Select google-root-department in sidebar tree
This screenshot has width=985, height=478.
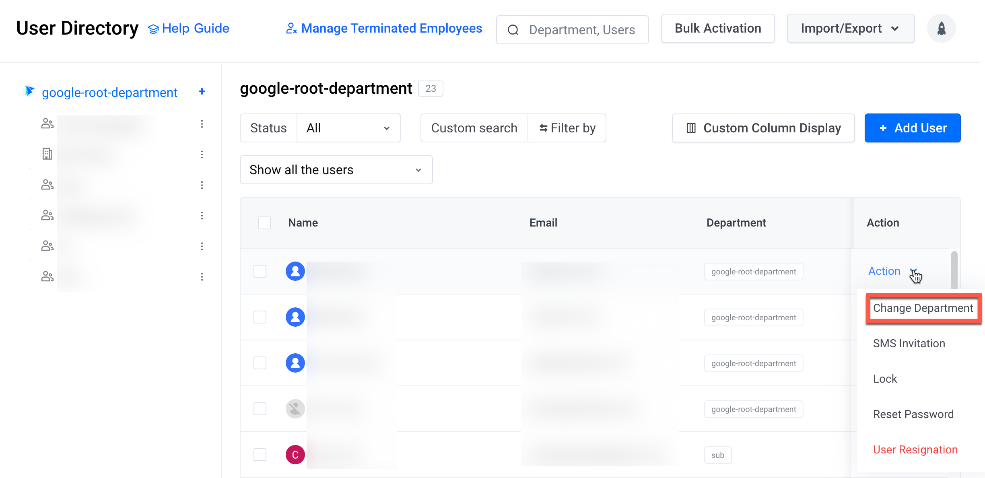[x=109, y=93]
